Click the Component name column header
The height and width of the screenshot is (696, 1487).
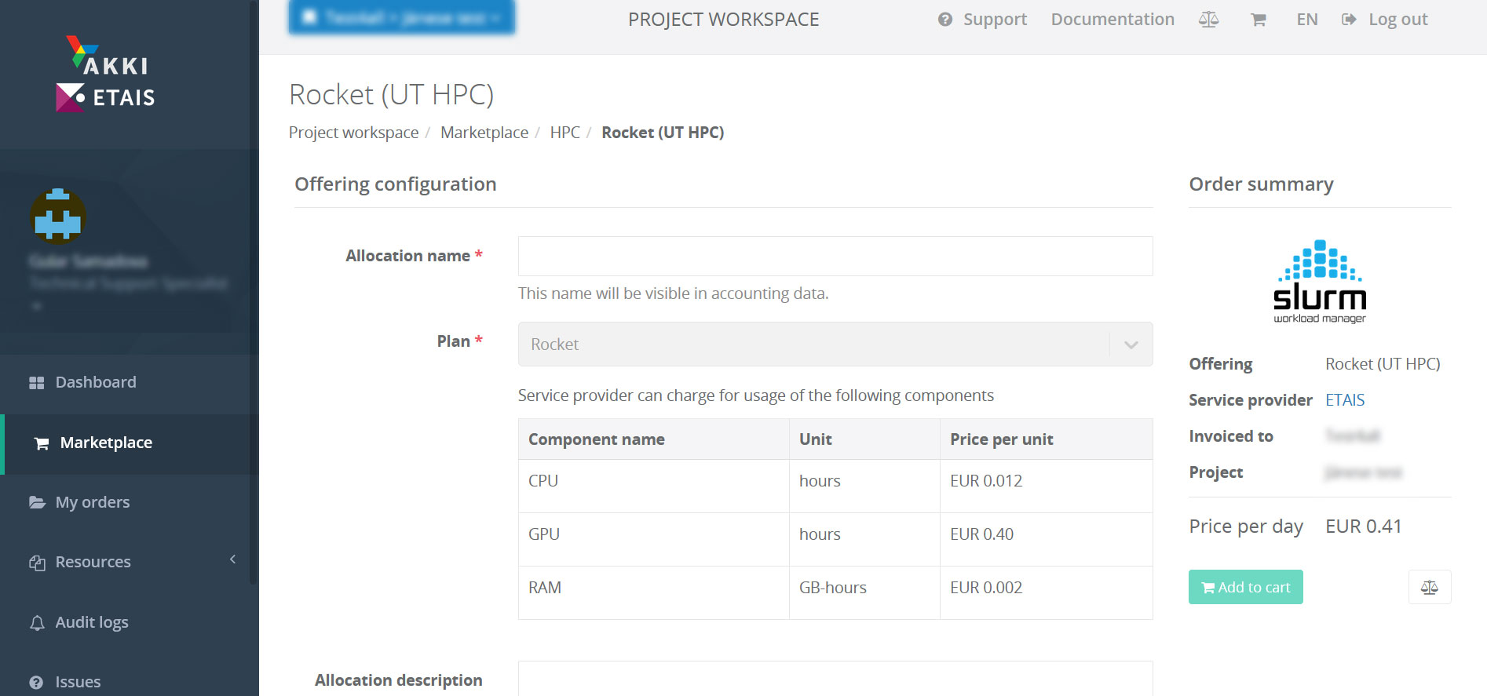pos(653,439)
